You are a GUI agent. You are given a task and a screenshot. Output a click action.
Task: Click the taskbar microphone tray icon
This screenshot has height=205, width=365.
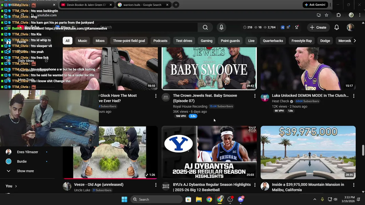322,199
